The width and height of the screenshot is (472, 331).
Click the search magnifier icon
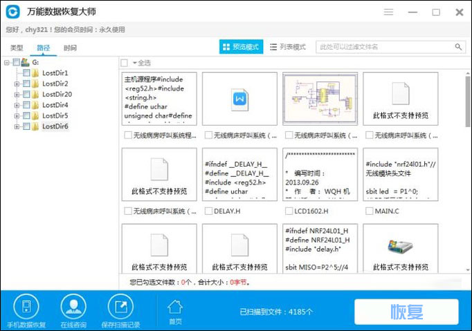click(x=458, y=47)
